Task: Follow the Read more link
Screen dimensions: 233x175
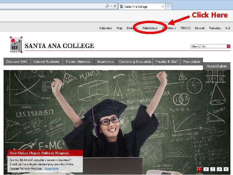Action: click(x=51, y=169)
